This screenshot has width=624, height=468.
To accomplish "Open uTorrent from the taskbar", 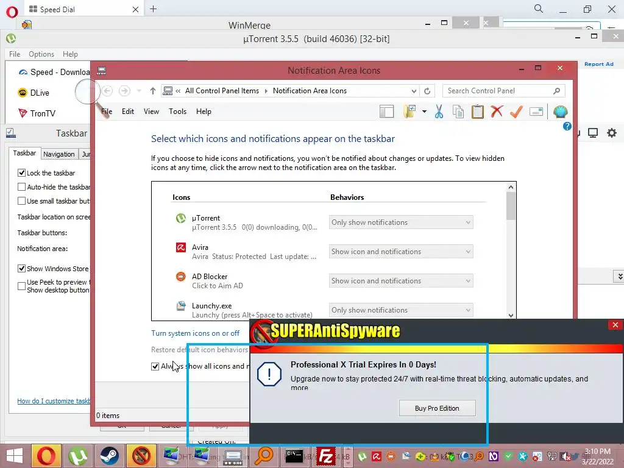I will pos(78,456).
